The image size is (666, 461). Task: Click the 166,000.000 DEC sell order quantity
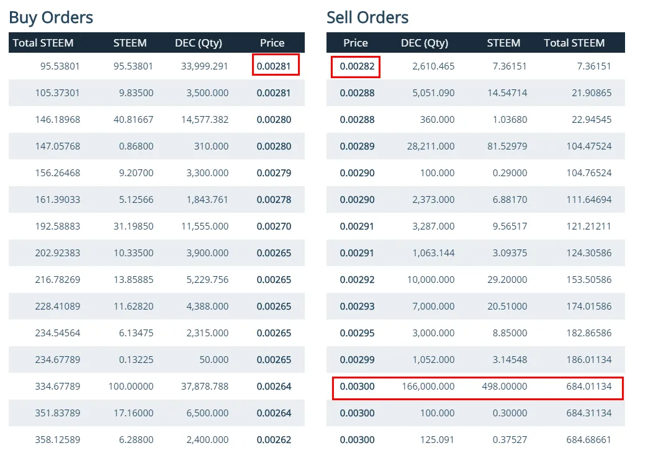click(x=428, y=387)
